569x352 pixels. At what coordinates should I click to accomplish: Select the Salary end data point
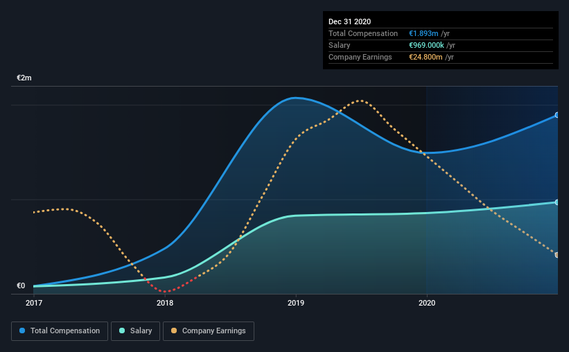557,202
